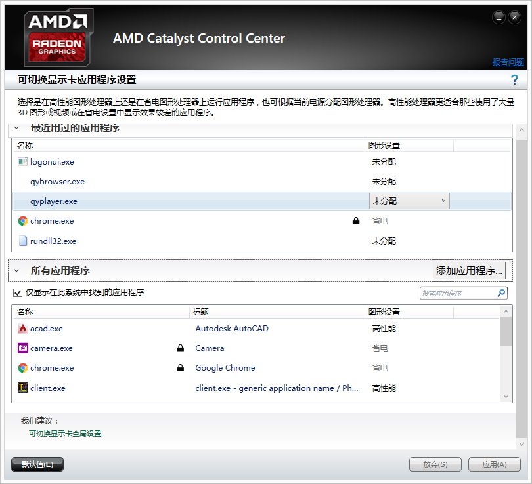
Task: Toggle show only applications found on system
Action: pos(18,292)
